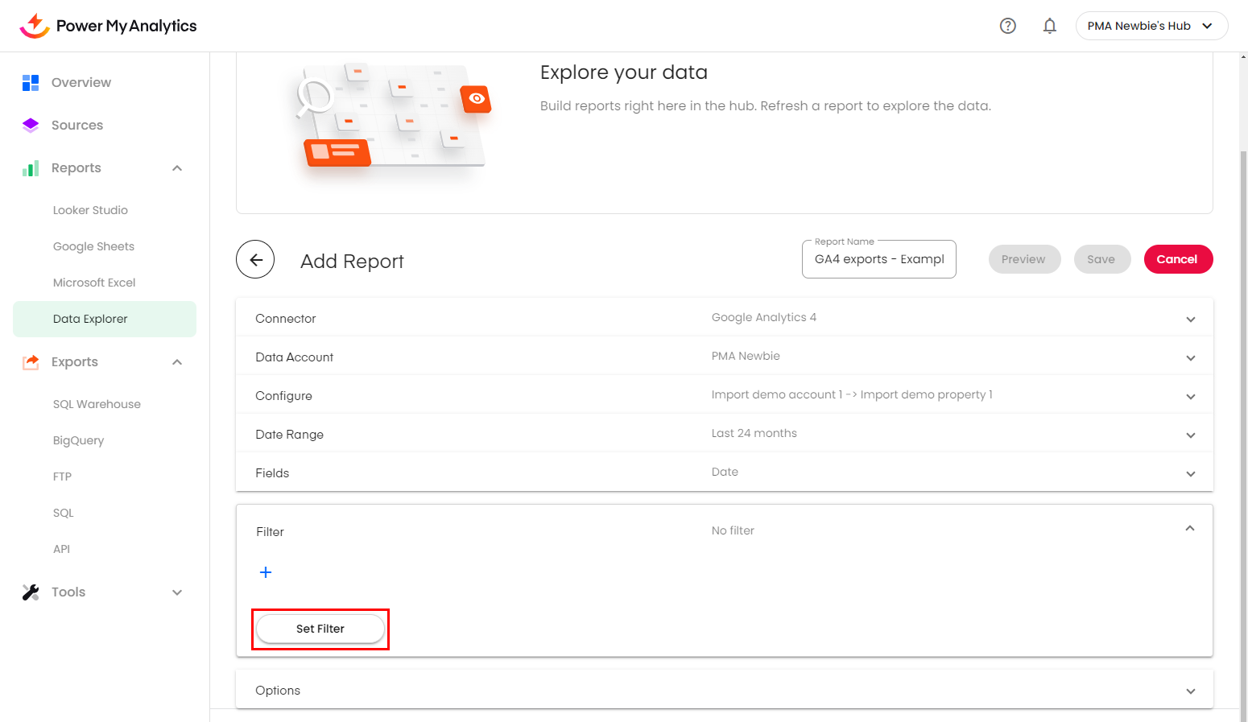1248x722 pixels.
Task: Click into the Report Name field
Action: point(878,259)
